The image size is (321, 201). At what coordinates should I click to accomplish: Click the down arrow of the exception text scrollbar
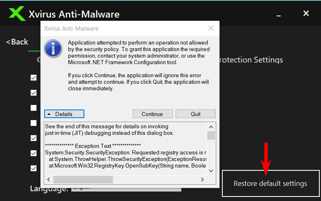click(x=211, y=171)
